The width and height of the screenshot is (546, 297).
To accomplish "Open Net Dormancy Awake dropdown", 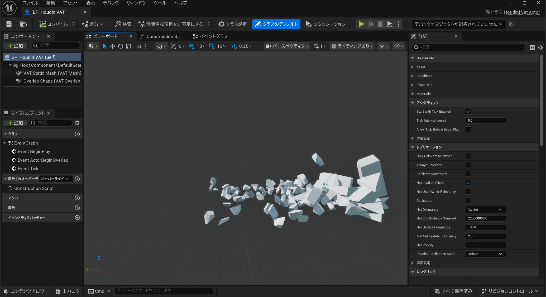I will (x=485, y=209).
